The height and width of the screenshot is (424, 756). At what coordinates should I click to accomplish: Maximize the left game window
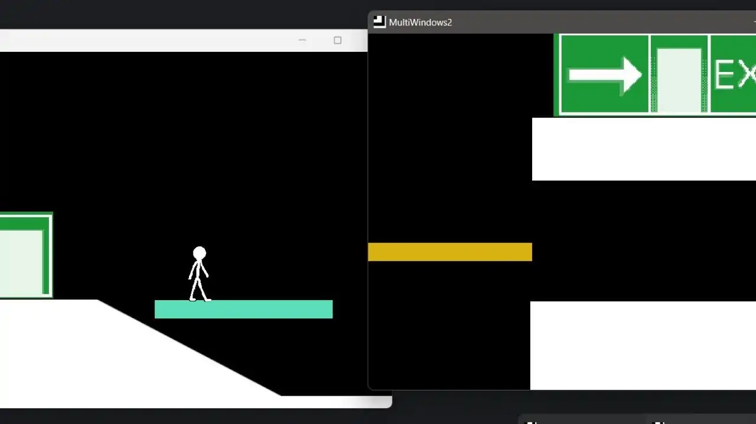pyautogui.click(x=337, y=40)
